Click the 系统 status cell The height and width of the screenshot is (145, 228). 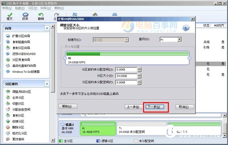pos(206,42)
